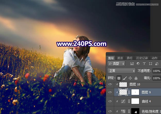This screenshot has height=114, width=161.
Task: Filter layers by type (T) icon
Action: point(144,64)
